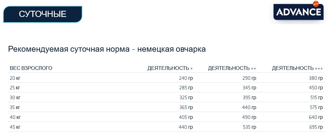333x137 pixels.
Task: Click the ДЕЯТЕЛЬНОСТЬ + column header
Action: click(170, 68)
